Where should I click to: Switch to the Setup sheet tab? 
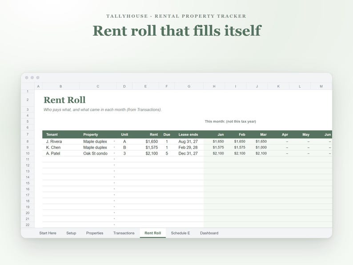[71, 233]
